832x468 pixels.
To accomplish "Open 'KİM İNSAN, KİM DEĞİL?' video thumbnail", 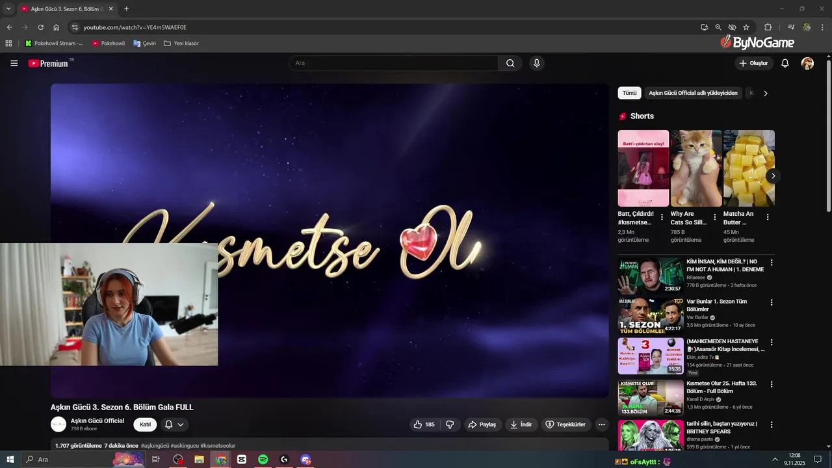I will [x=651, y=276].
